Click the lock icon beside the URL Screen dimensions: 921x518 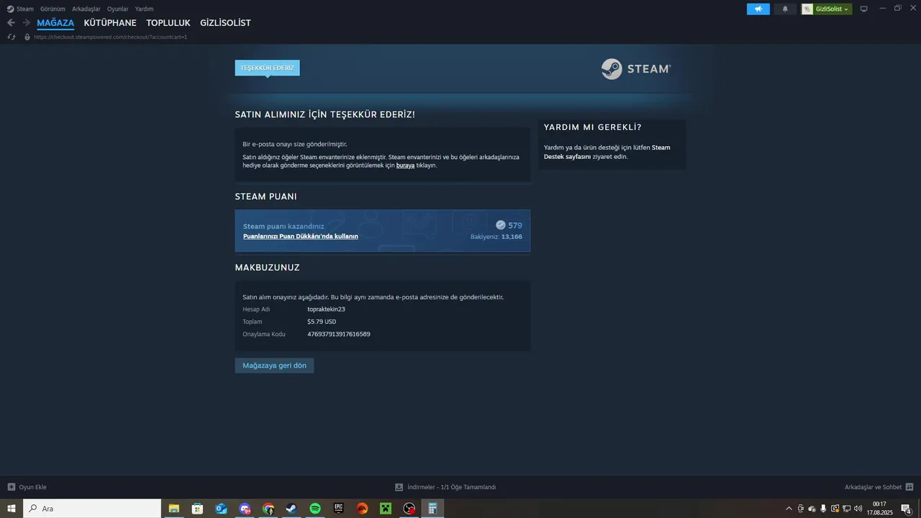click(x=27, y=37)
